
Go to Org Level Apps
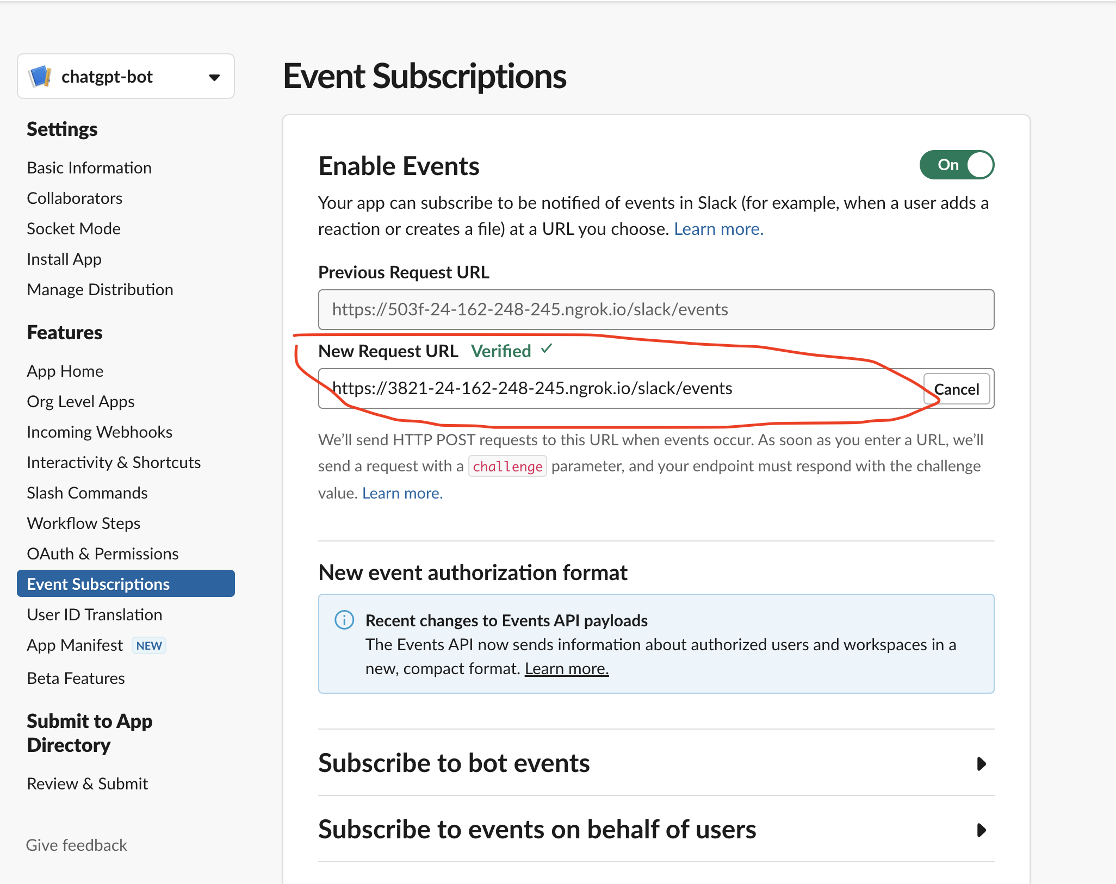(80, 401)
